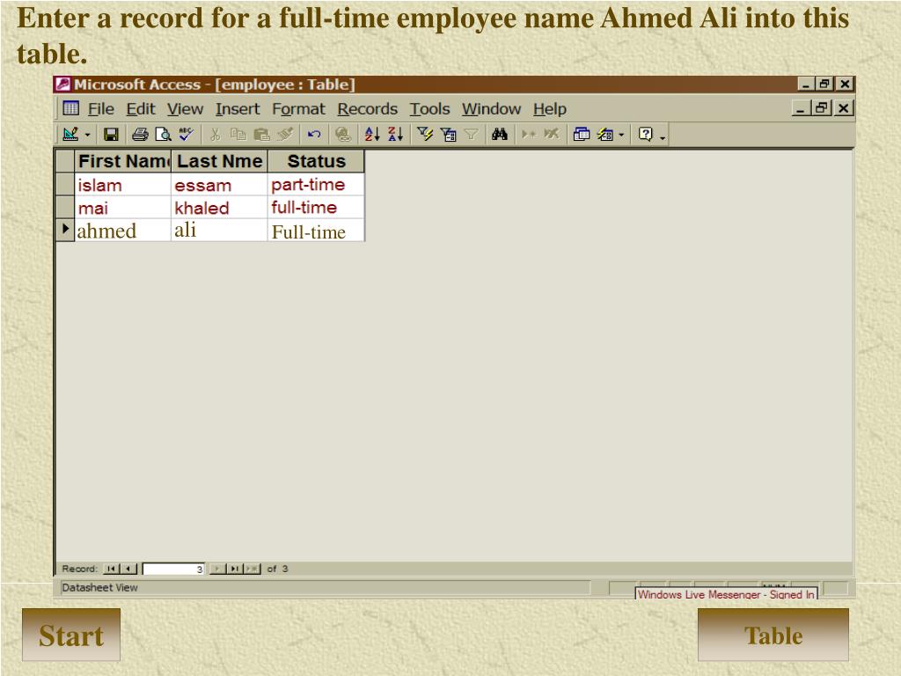
Task: Click the cell 'islam'
Action: click(x=123, y=185)
